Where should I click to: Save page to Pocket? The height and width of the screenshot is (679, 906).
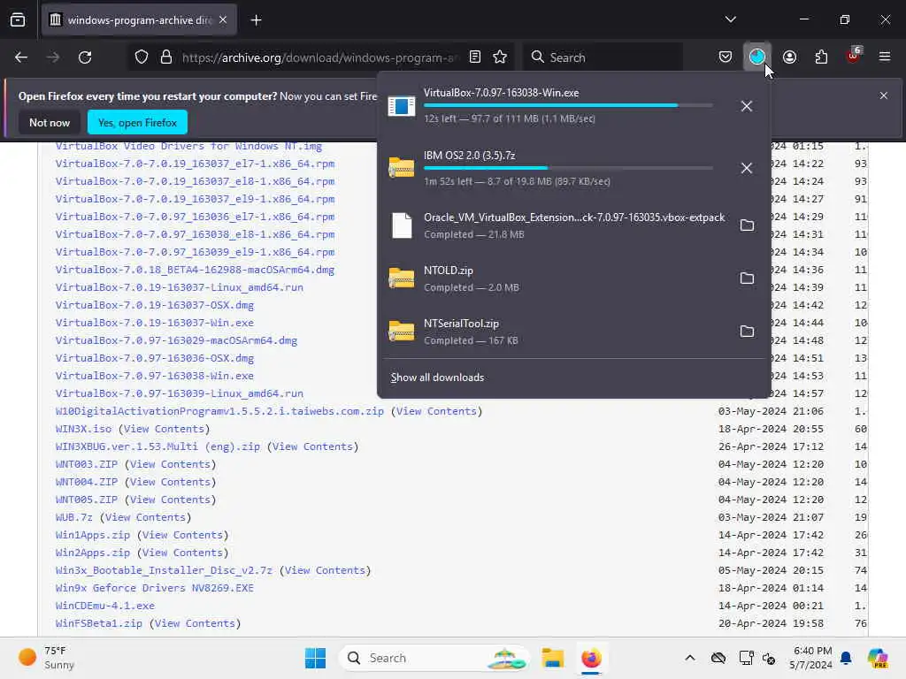[x=726, y=57]
